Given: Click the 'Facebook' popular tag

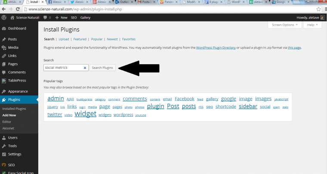Looking at the screenshot, I should 185,99.
